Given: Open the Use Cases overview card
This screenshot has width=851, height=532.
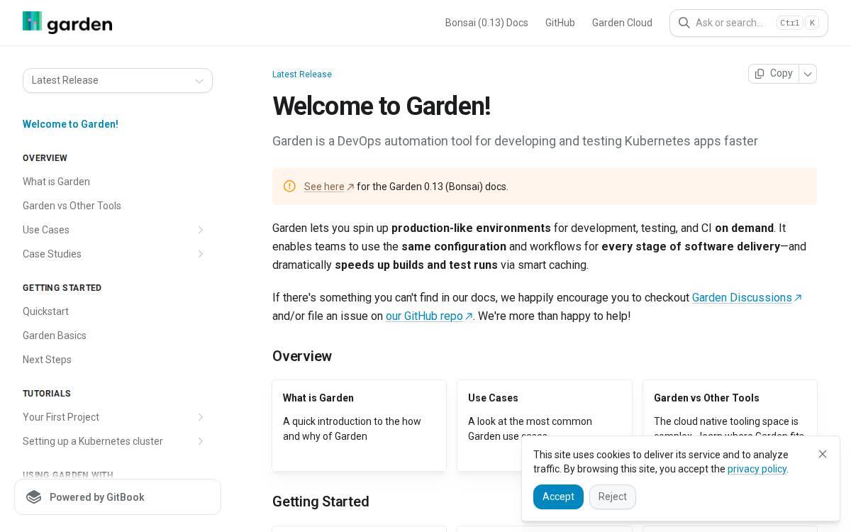Looking at the screenshot, I should (x=545, y=426).
